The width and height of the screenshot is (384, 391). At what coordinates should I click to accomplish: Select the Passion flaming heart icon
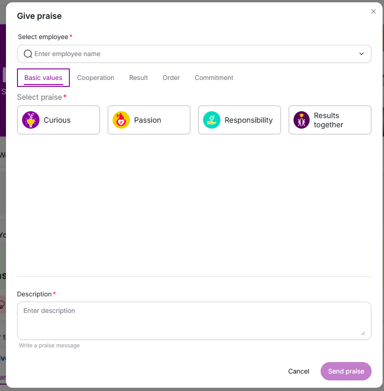point(121,120)
